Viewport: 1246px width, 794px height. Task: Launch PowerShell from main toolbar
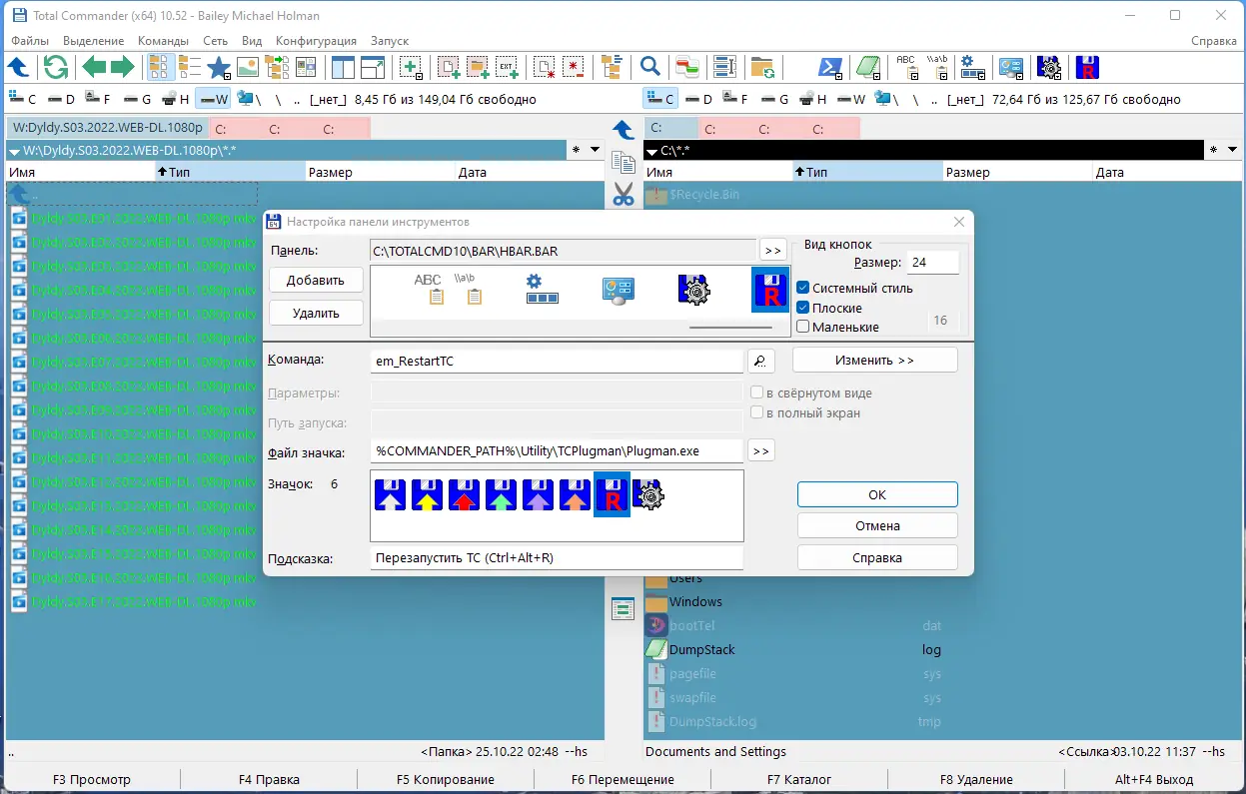(830, 67)
